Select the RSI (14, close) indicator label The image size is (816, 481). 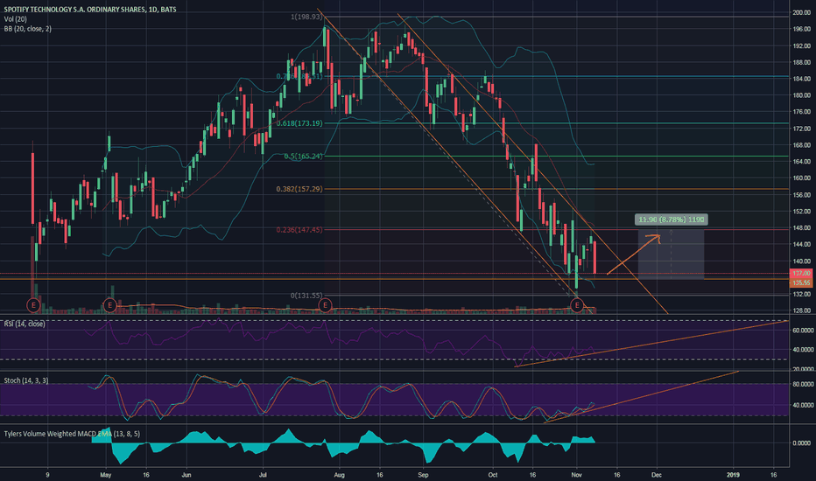25,324
